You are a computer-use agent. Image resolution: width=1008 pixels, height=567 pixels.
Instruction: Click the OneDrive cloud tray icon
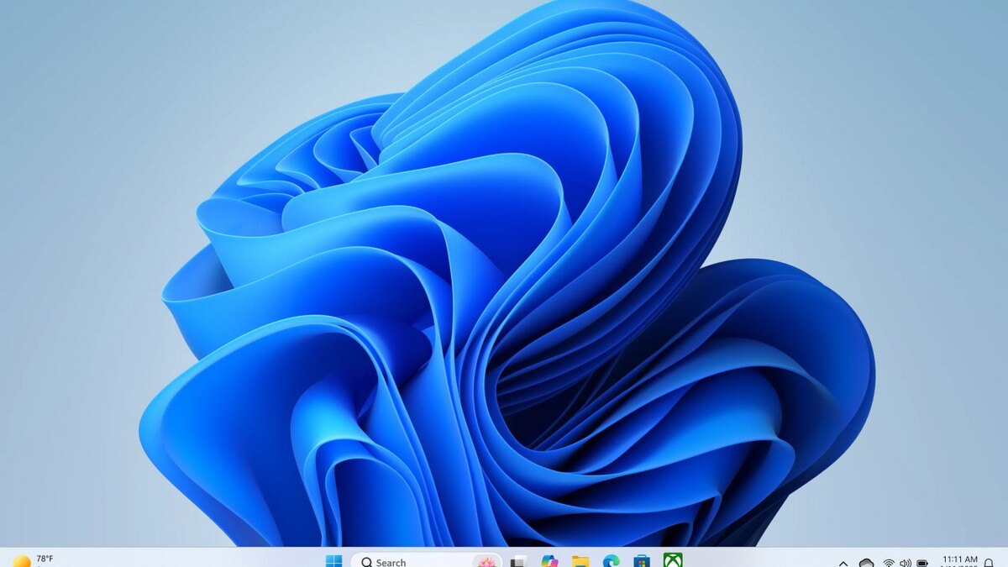pyautogui.click(x=866, y=563)
